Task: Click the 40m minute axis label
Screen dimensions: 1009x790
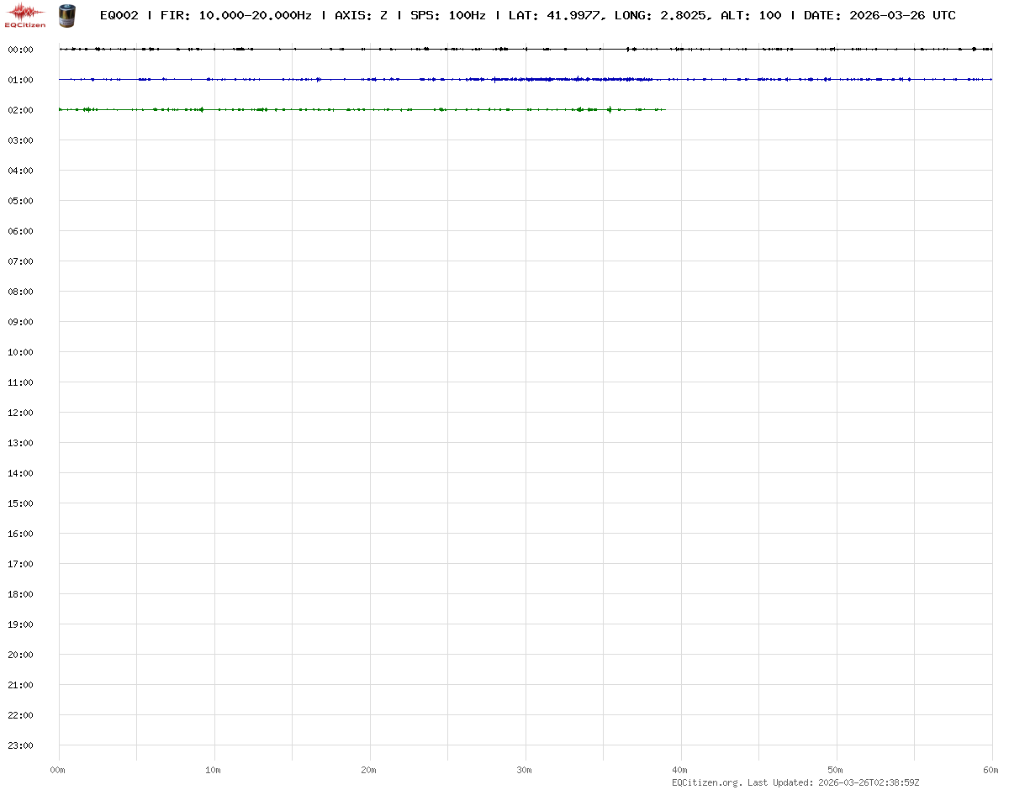Action: click(680, 770)
